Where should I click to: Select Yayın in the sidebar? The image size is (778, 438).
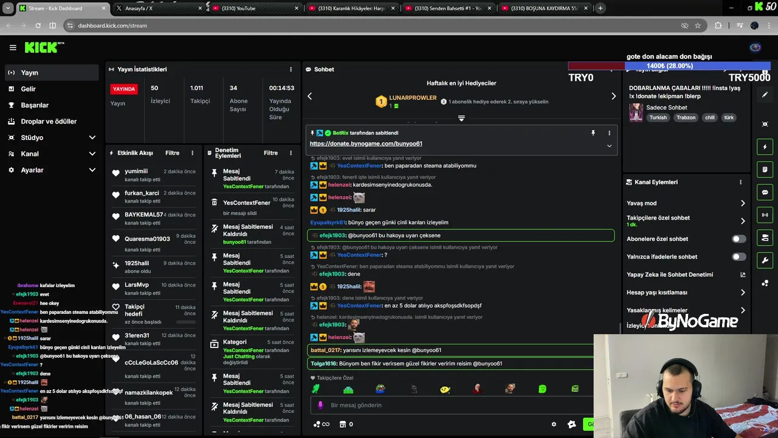coord(51,72)
